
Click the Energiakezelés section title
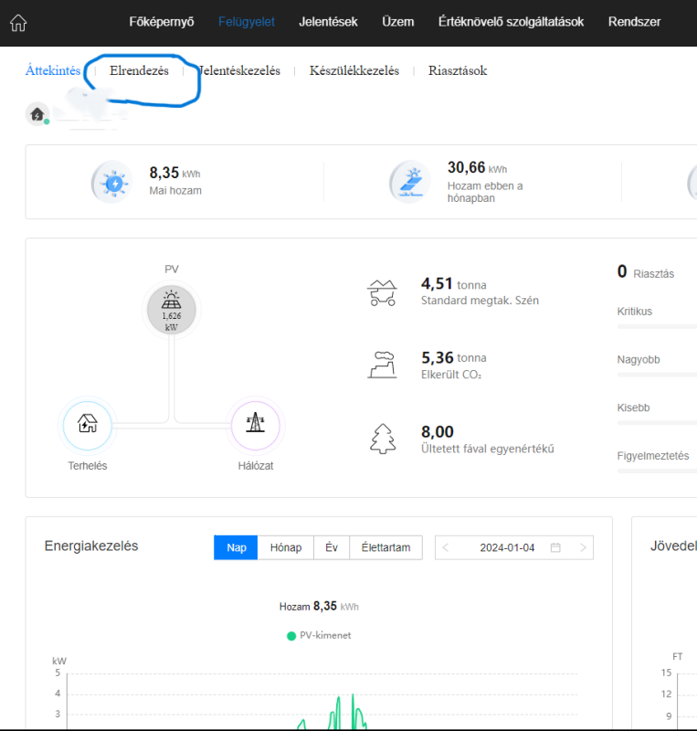[x=91, y=546]
